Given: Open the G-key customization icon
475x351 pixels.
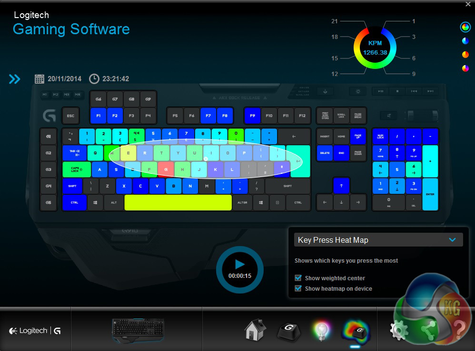Looking at the screenshot, I should (x=289, y=331).
